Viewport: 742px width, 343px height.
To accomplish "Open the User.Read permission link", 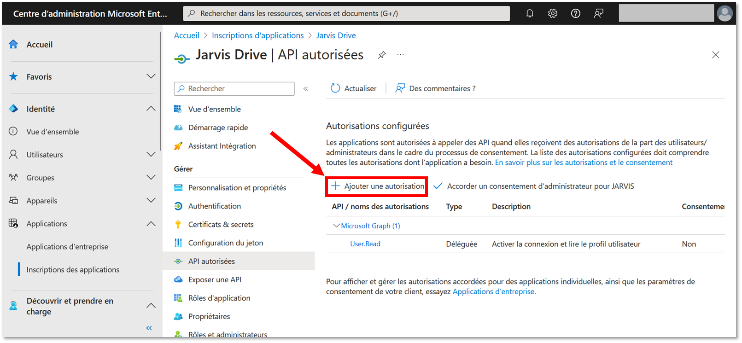I will tap(365, 244).
